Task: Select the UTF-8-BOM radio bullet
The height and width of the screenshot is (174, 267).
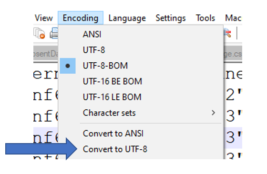Action: tap(68, 66)
